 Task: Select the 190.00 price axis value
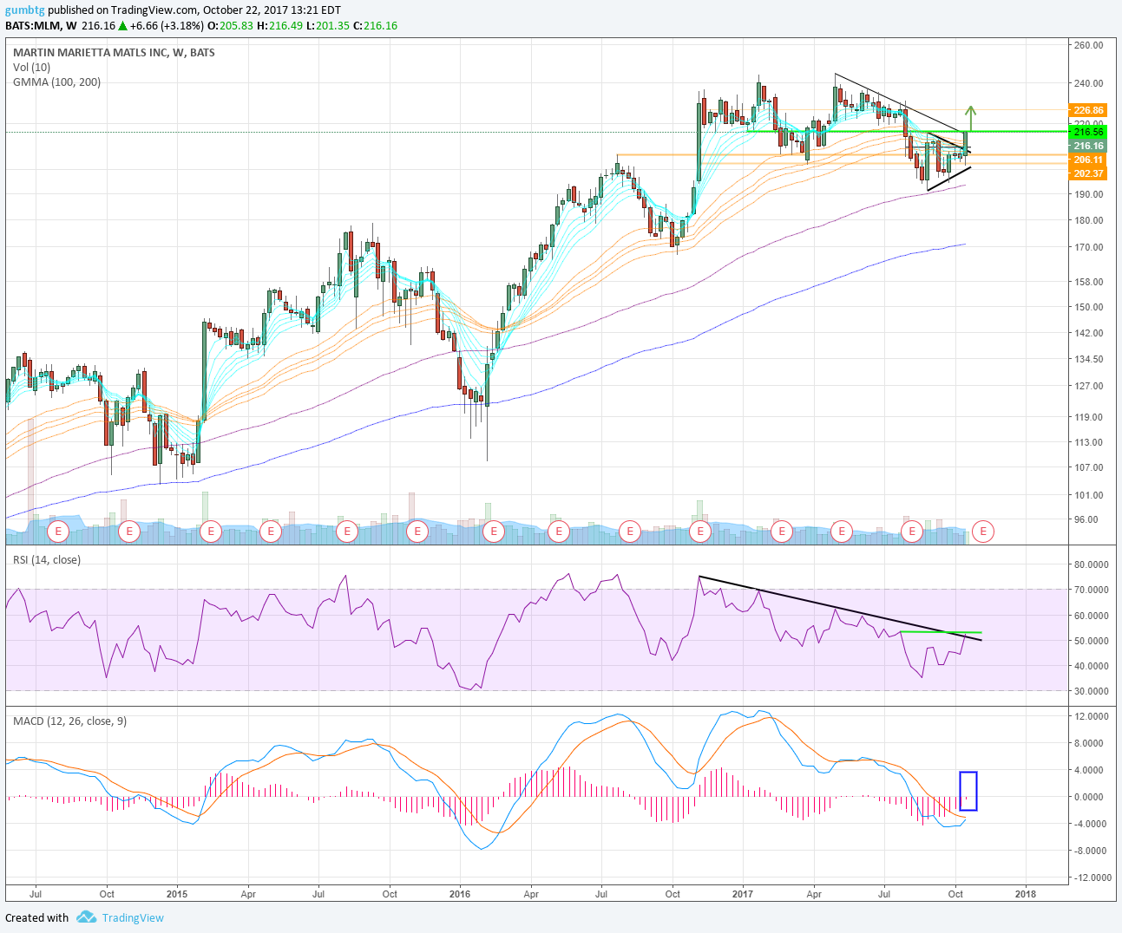[1088, 193]
